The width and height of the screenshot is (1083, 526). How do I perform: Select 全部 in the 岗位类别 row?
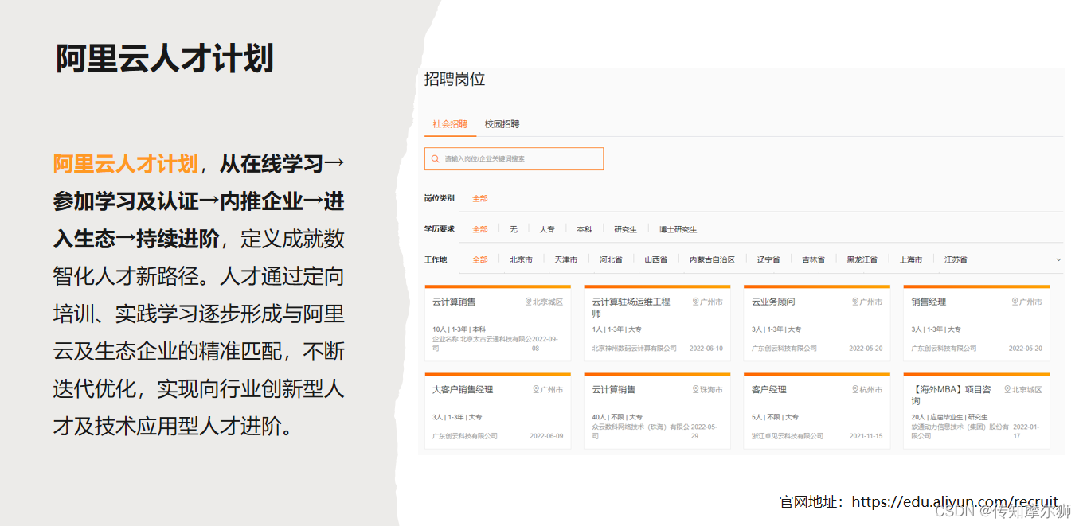(x=479, y=198)
